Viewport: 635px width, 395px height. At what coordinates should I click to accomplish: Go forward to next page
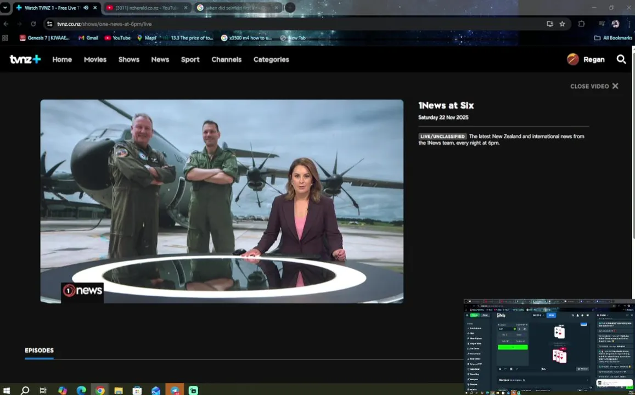(19, 24)
